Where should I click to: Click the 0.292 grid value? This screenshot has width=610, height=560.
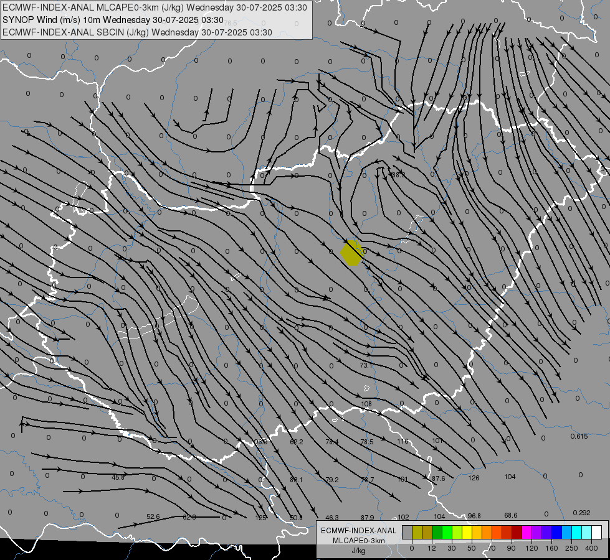(581, 513)
